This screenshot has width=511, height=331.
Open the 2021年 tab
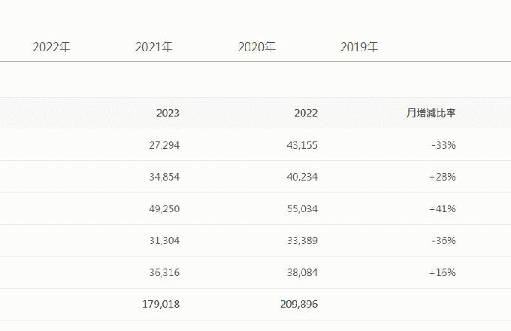(x=154, y=47)
